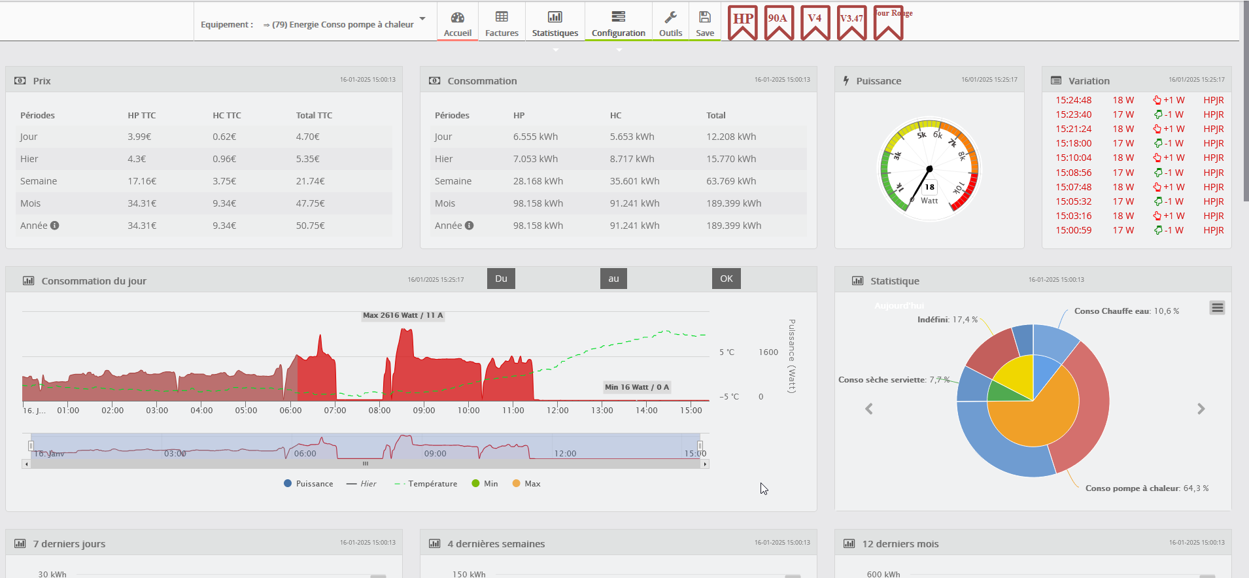
Task: Toggle the Hier series in legend
Action: 362,484
